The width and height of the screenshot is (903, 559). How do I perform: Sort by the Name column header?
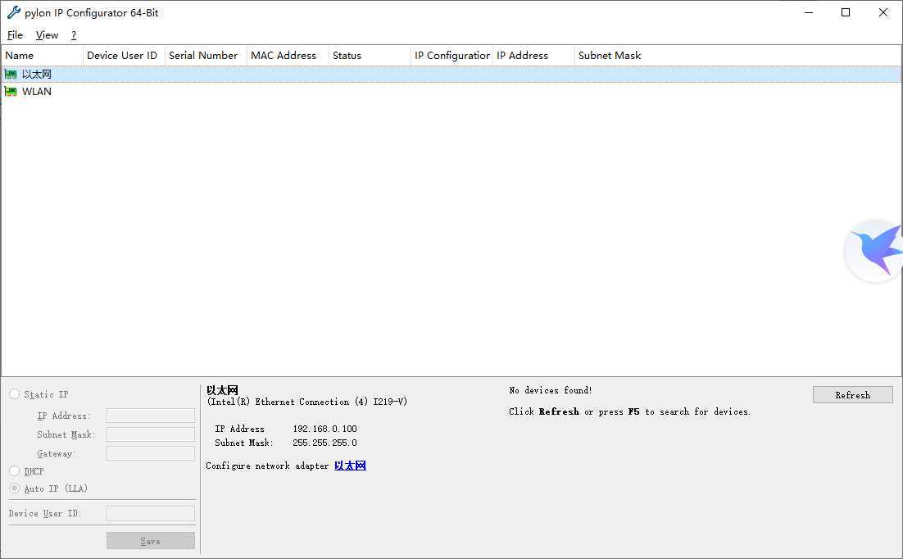42,55
